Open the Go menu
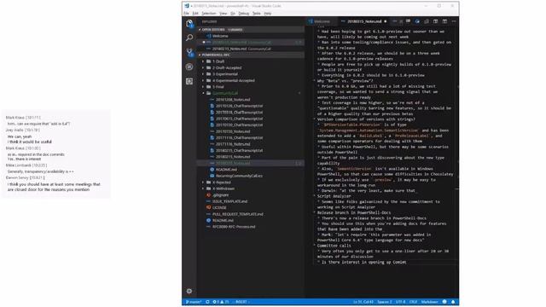 [233, 14]
